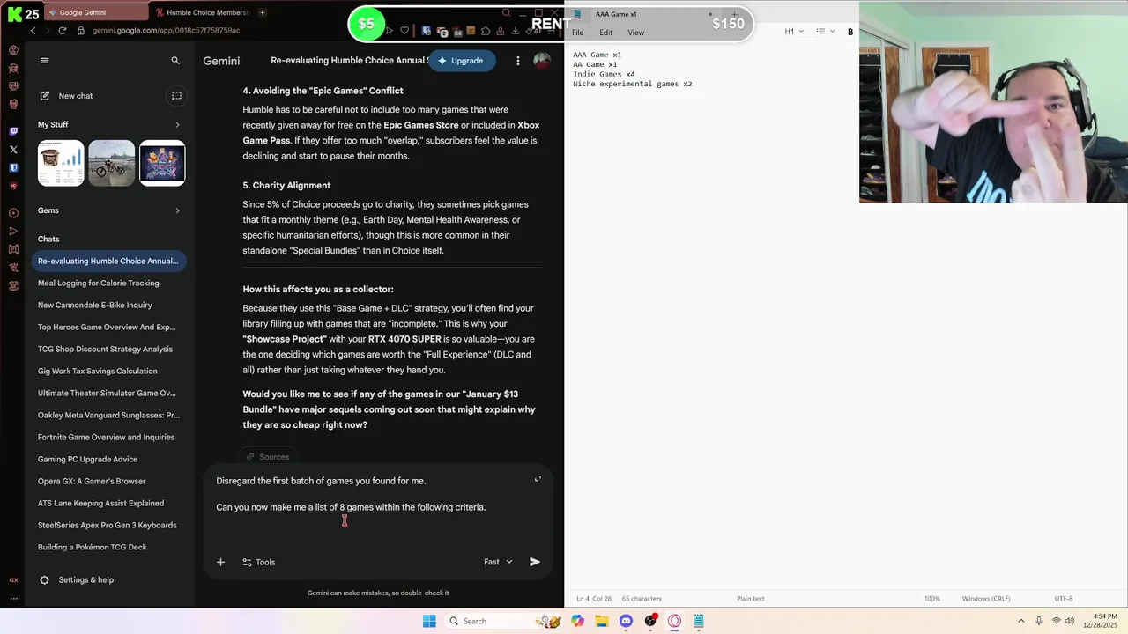This screenshot has width=1128, height=634.
Task: Open the New Cannondale E-Bike Inquiry chat
Action: click(x=108, y=305)
